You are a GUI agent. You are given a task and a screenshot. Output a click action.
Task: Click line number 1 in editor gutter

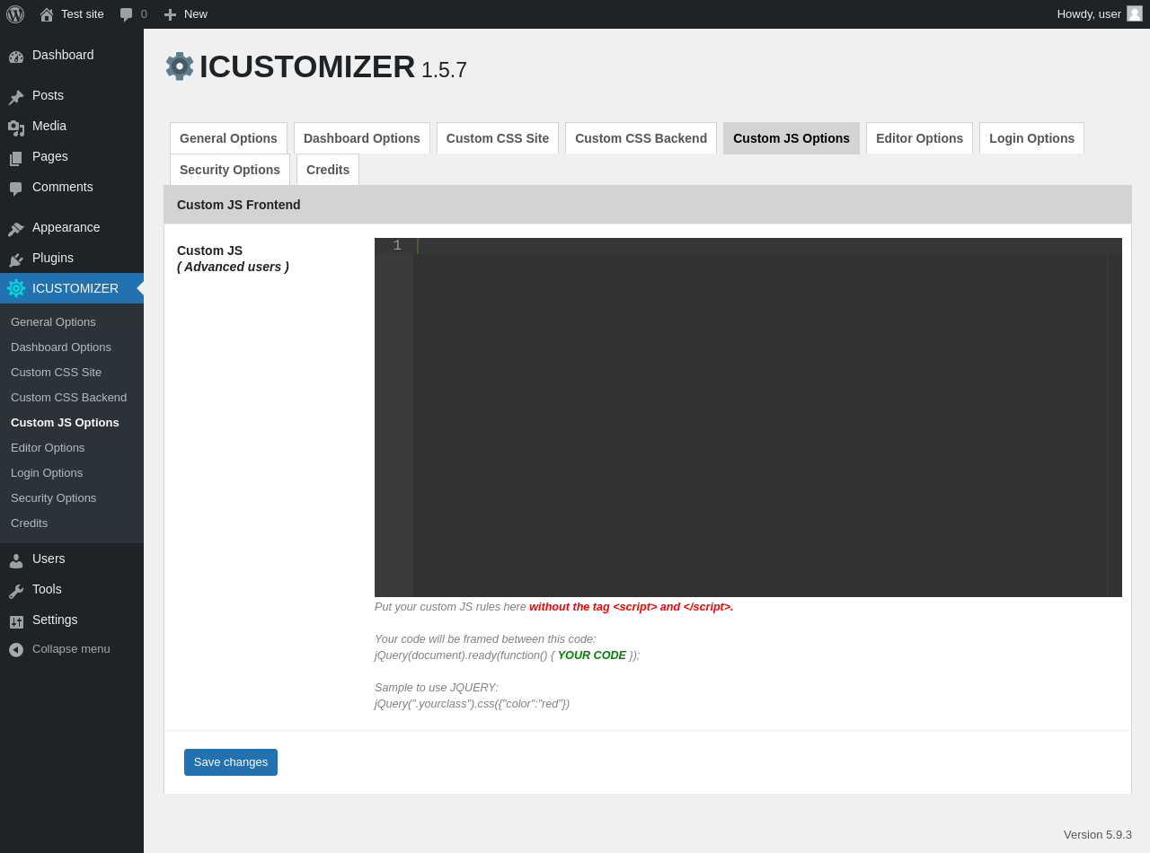pyautogui.click(x=397, y=246)
